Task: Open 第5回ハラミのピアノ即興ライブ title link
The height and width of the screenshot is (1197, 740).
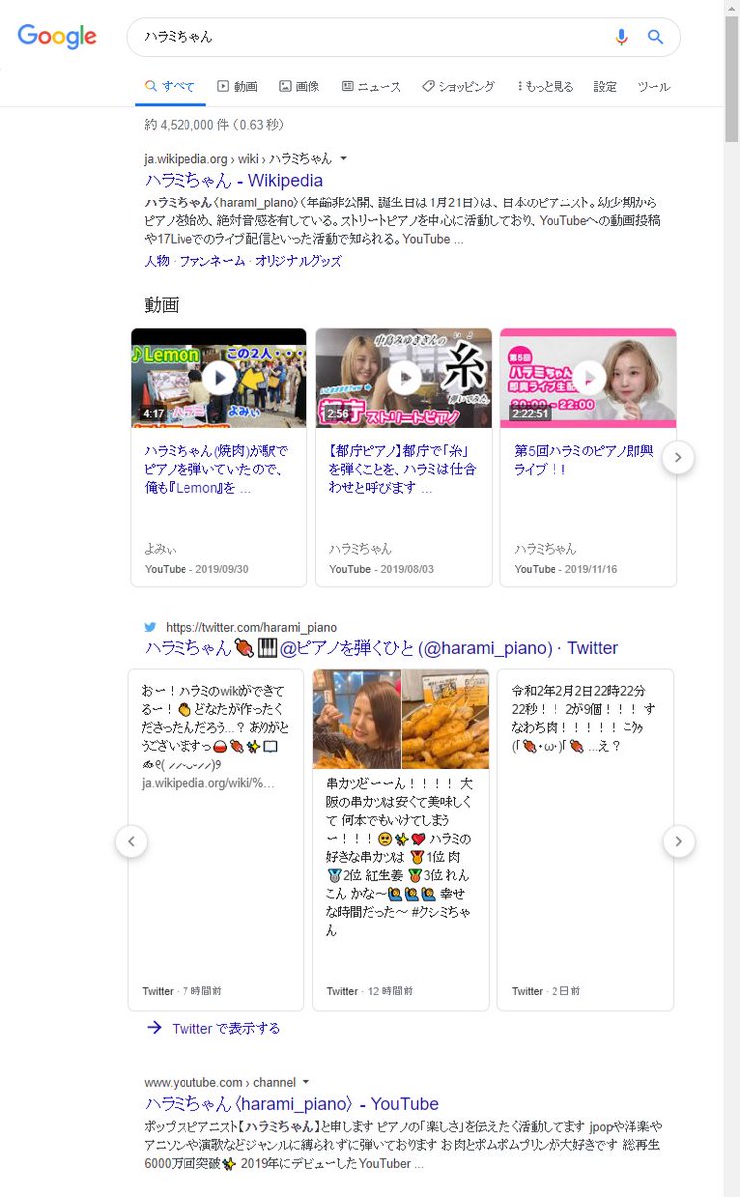Action: pyautogui.click(x=585, y=459)
